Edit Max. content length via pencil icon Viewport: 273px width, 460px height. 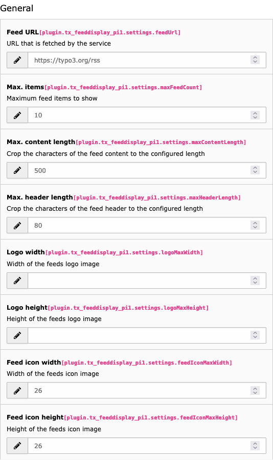click(17, 170)
